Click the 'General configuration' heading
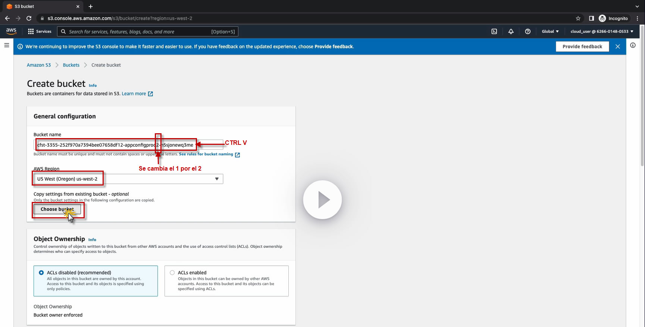The height and width of the screenshot is (327, 645). 65,116
